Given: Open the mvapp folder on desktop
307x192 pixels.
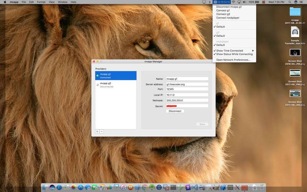Looking at the screenshot, I should click(x=295, y=12).
